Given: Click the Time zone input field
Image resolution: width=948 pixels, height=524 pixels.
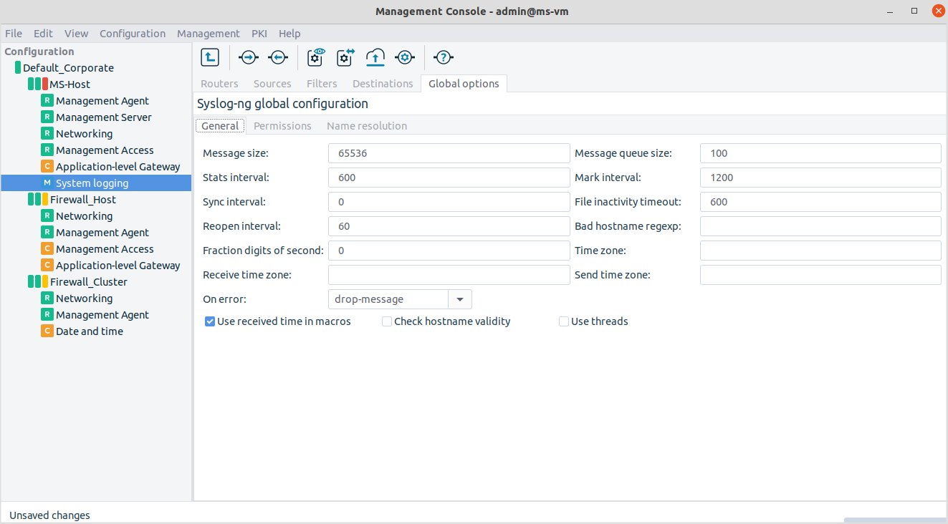Looking at the screenshot, I should tap(820, 251).
